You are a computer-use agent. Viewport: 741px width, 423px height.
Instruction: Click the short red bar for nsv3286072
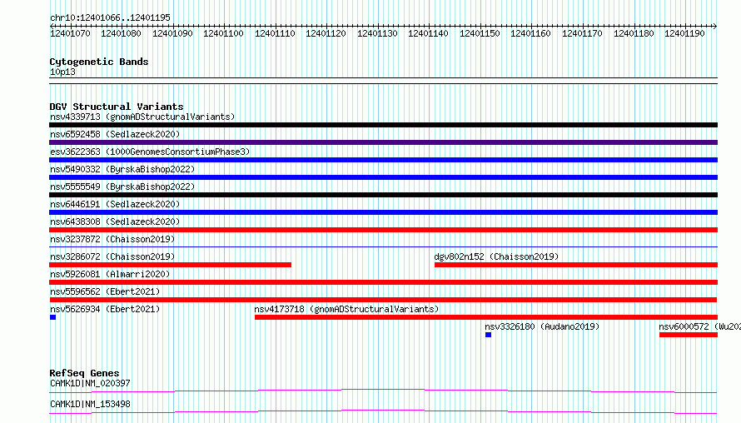170,265
